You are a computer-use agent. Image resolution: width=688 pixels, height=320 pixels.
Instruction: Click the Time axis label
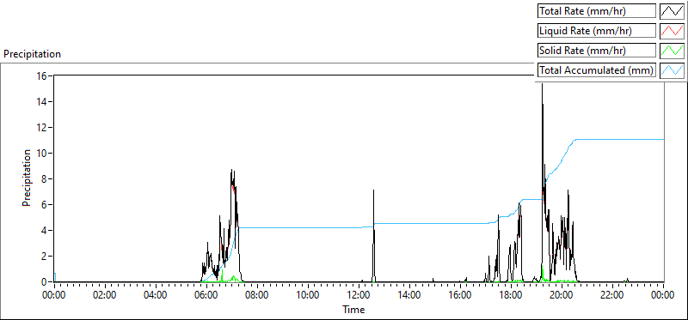[x=353, y=310]
